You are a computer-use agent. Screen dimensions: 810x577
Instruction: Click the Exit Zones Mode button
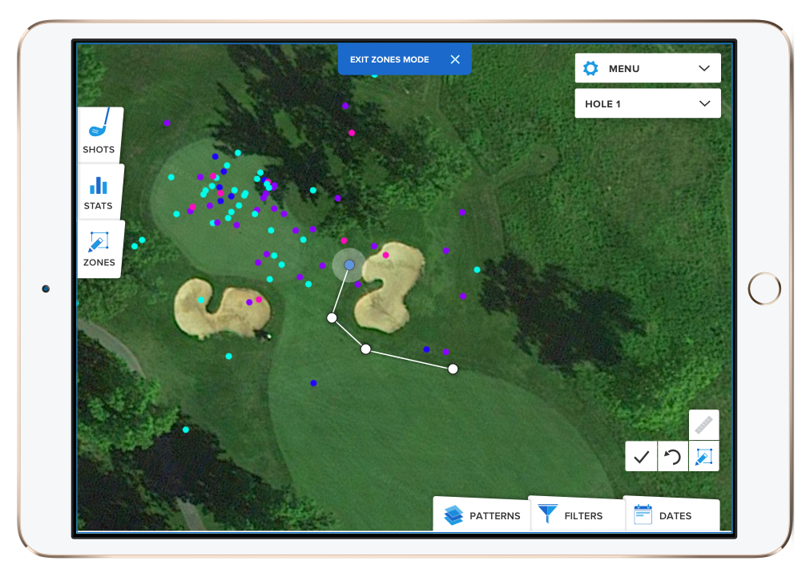pos(389,59)
